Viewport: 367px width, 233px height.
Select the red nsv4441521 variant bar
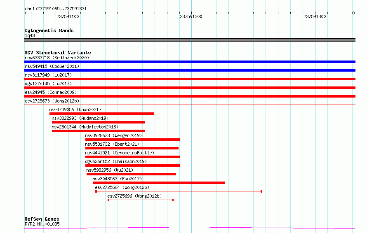click(x=132, y=157)
